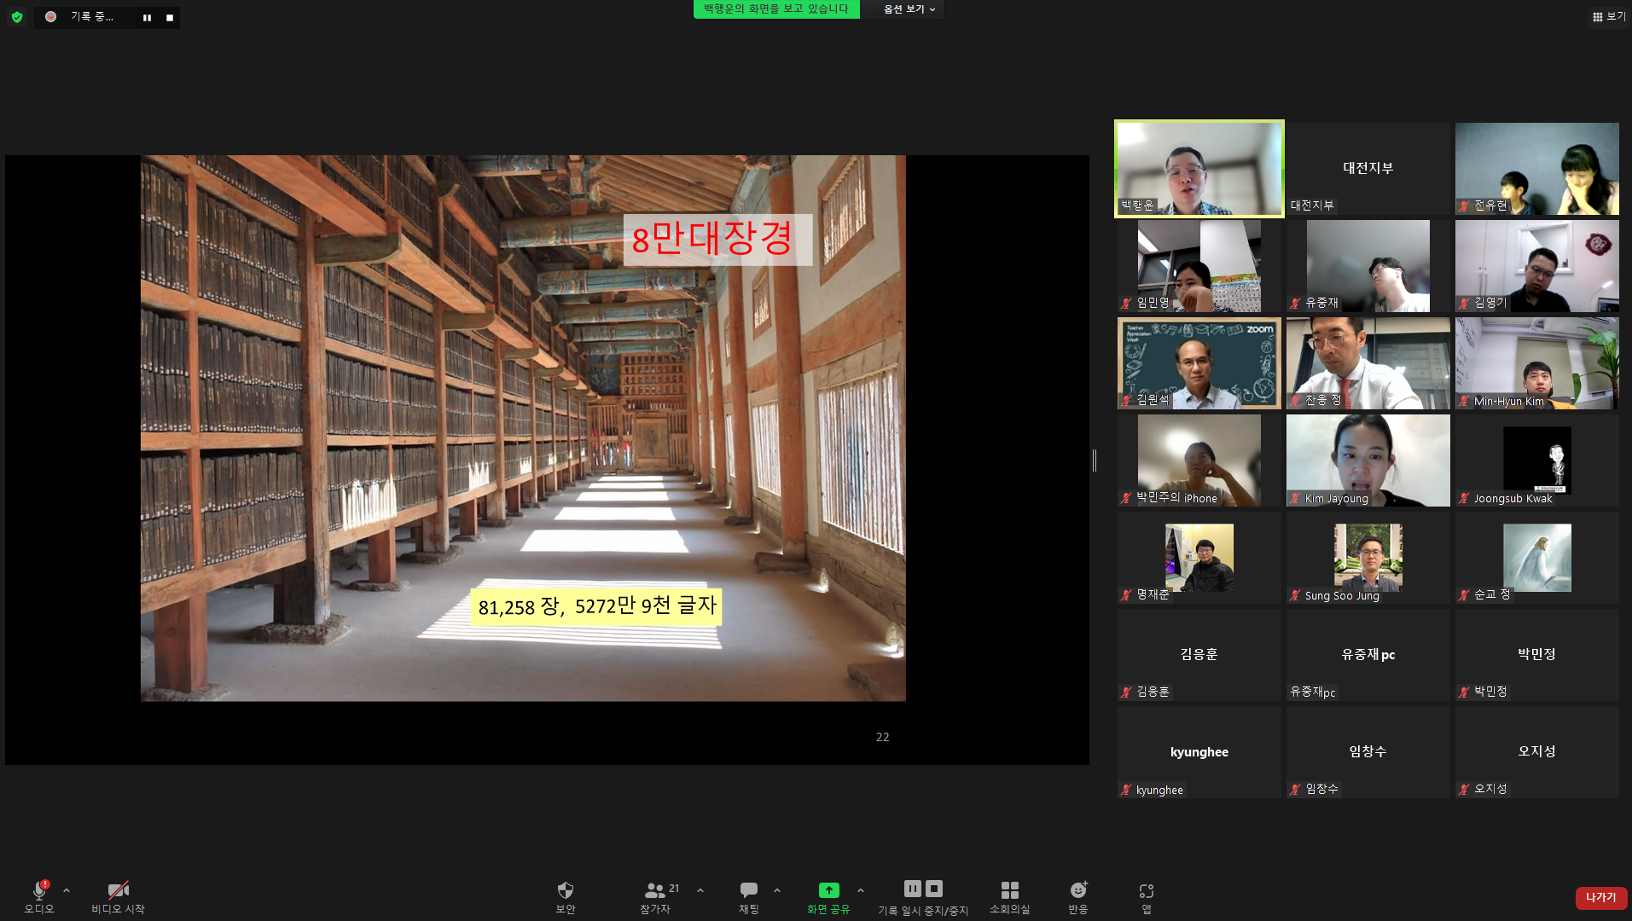Open the 채팅 chat panel

(x=749, y=897)
